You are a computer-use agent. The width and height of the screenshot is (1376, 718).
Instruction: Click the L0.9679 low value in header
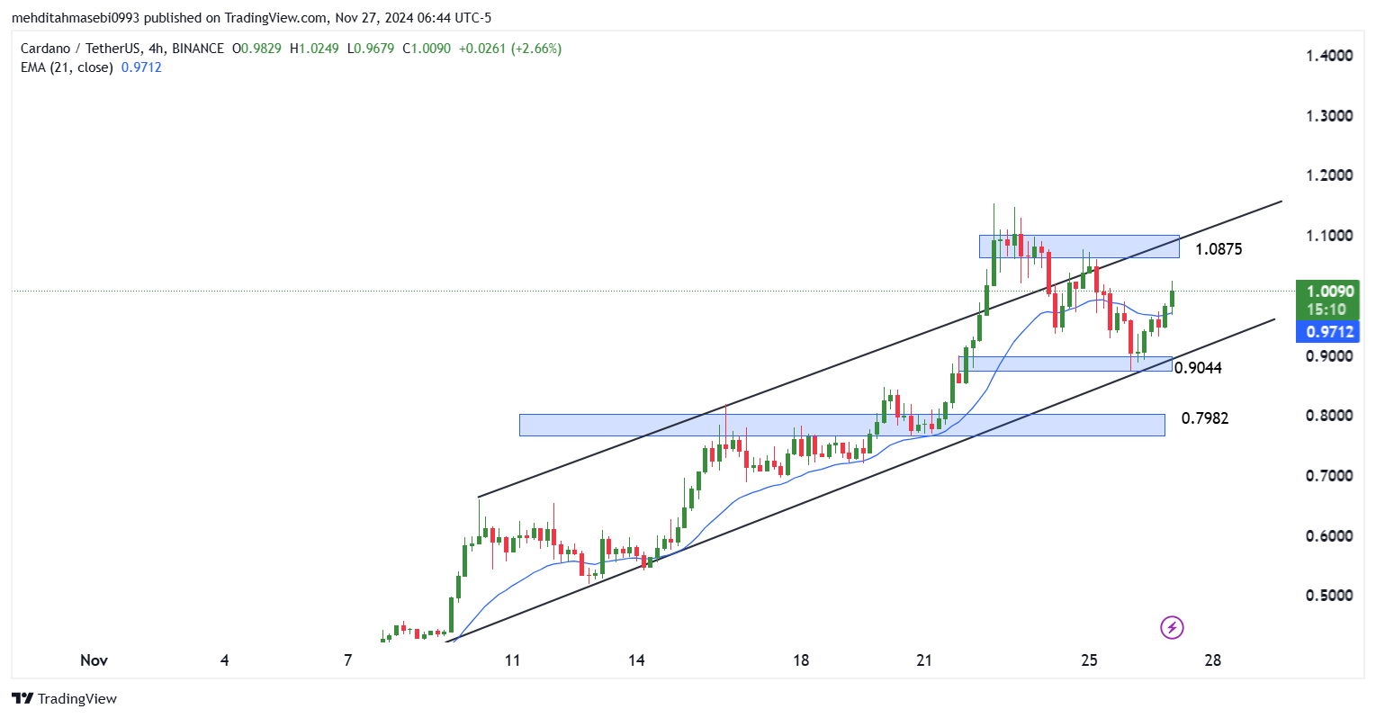coord(371,49)
